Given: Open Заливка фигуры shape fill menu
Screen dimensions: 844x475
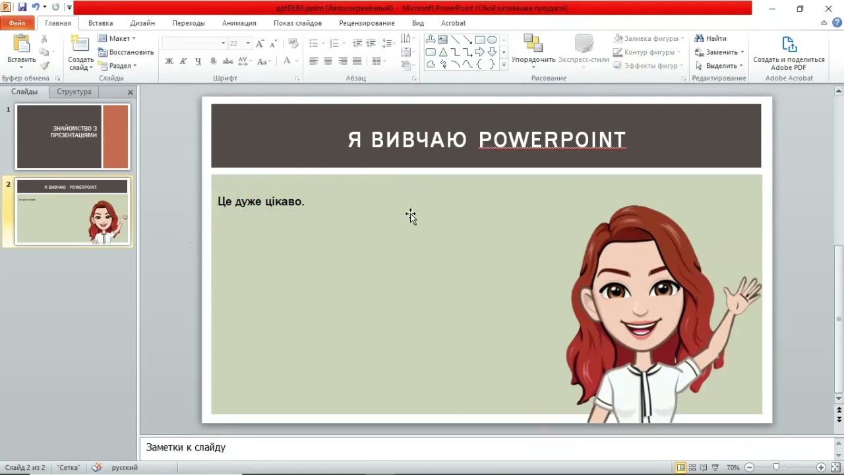Looking at the screenshot, I should pos(649,38).
